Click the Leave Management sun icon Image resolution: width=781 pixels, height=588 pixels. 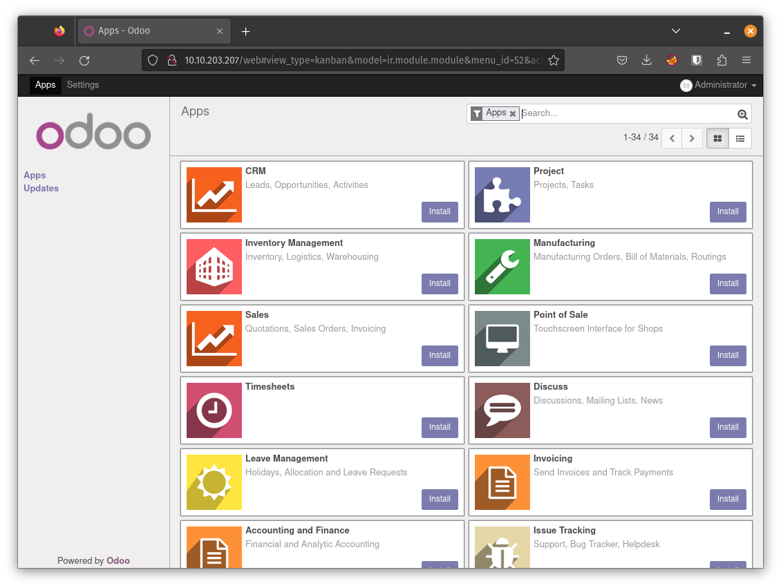[x=214, y=482]
